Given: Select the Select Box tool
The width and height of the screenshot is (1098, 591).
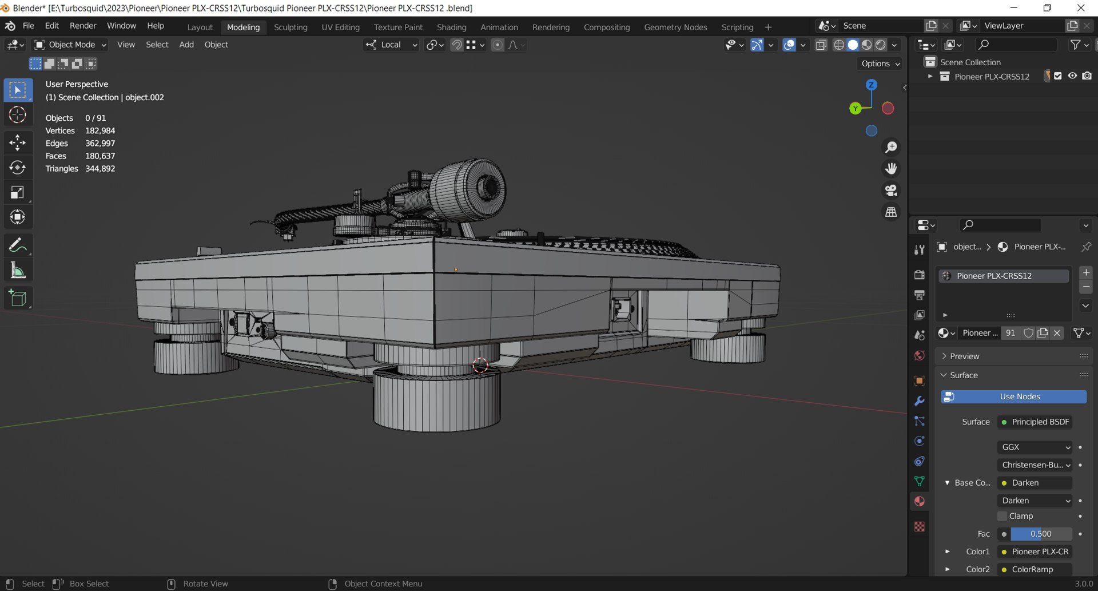Looking at the screenshot, I should pyautogui.click(x=18, y=90).
